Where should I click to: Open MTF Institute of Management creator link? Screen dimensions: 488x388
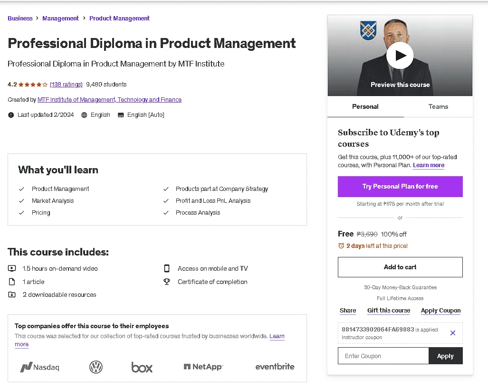tap(110, 100)
